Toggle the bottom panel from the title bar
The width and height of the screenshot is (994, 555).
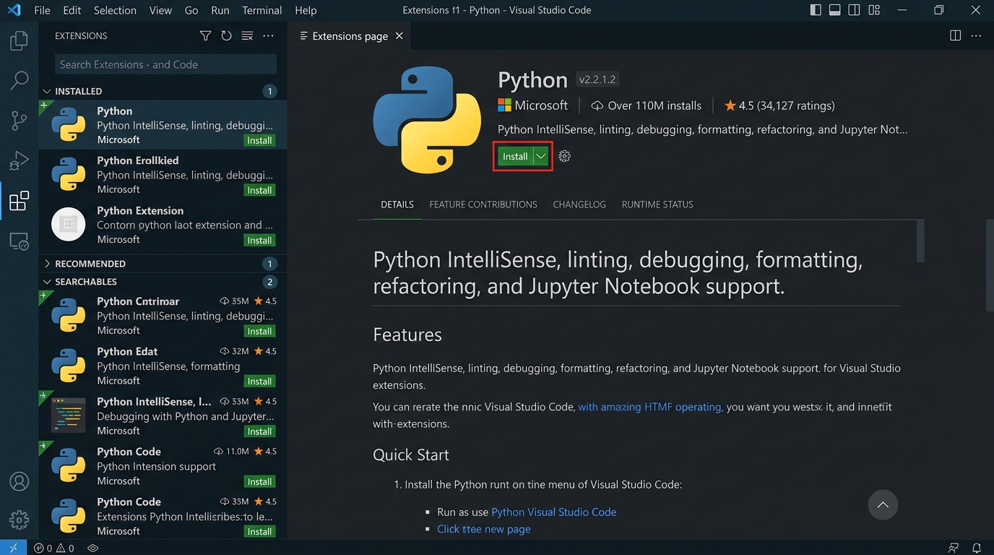[835, 10]
